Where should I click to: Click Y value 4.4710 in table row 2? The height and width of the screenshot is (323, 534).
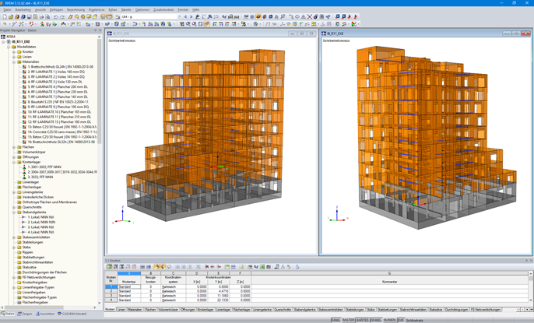click(x=218, y=291)
